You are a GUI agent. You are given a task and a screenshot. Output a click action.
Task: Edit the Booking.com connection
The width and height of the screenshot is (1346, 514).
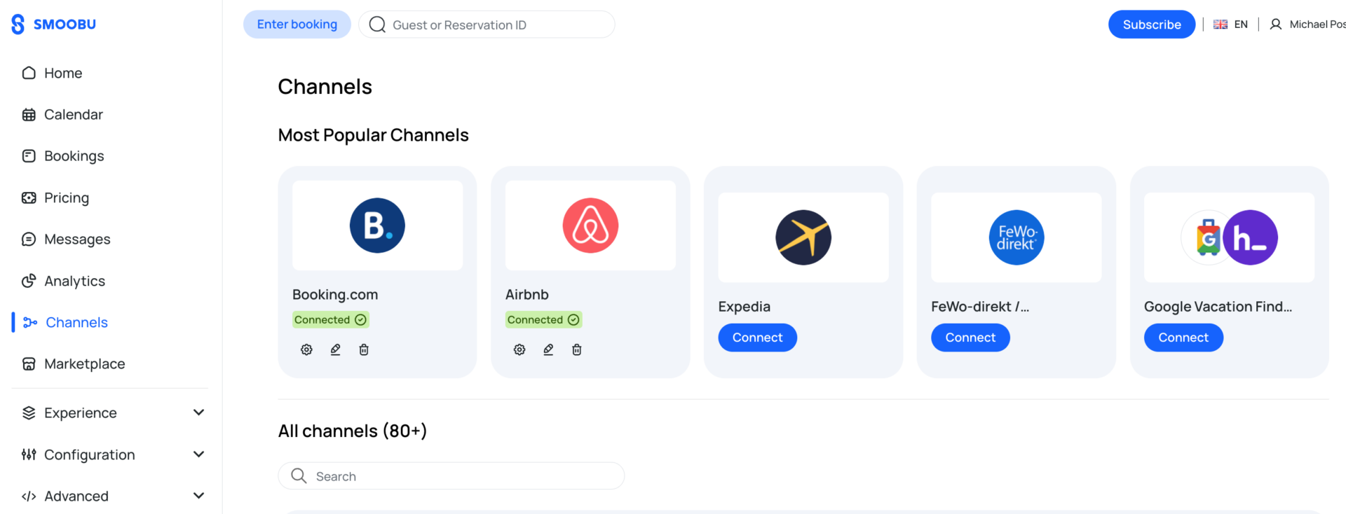(336, 349)
